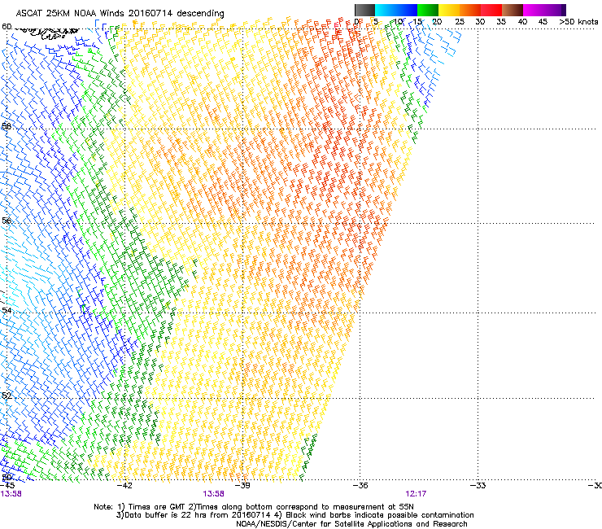Select the green 15-20 knots legend block
Image resolution: width=602 pixels, height=529 pixels.
(x=428, y=10)
